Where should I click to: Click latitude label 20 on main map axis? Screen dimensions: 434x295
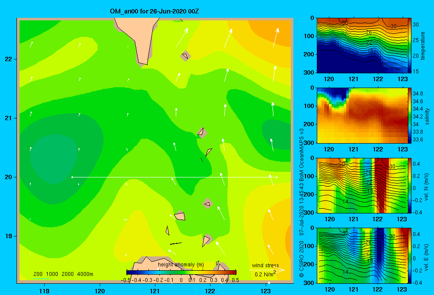pyautogui.click(x=9, y=177)
